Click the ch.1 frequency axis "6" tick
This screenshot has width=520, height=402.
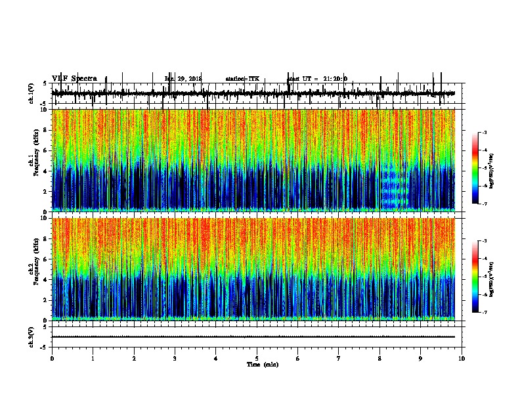tap(46, 150)
